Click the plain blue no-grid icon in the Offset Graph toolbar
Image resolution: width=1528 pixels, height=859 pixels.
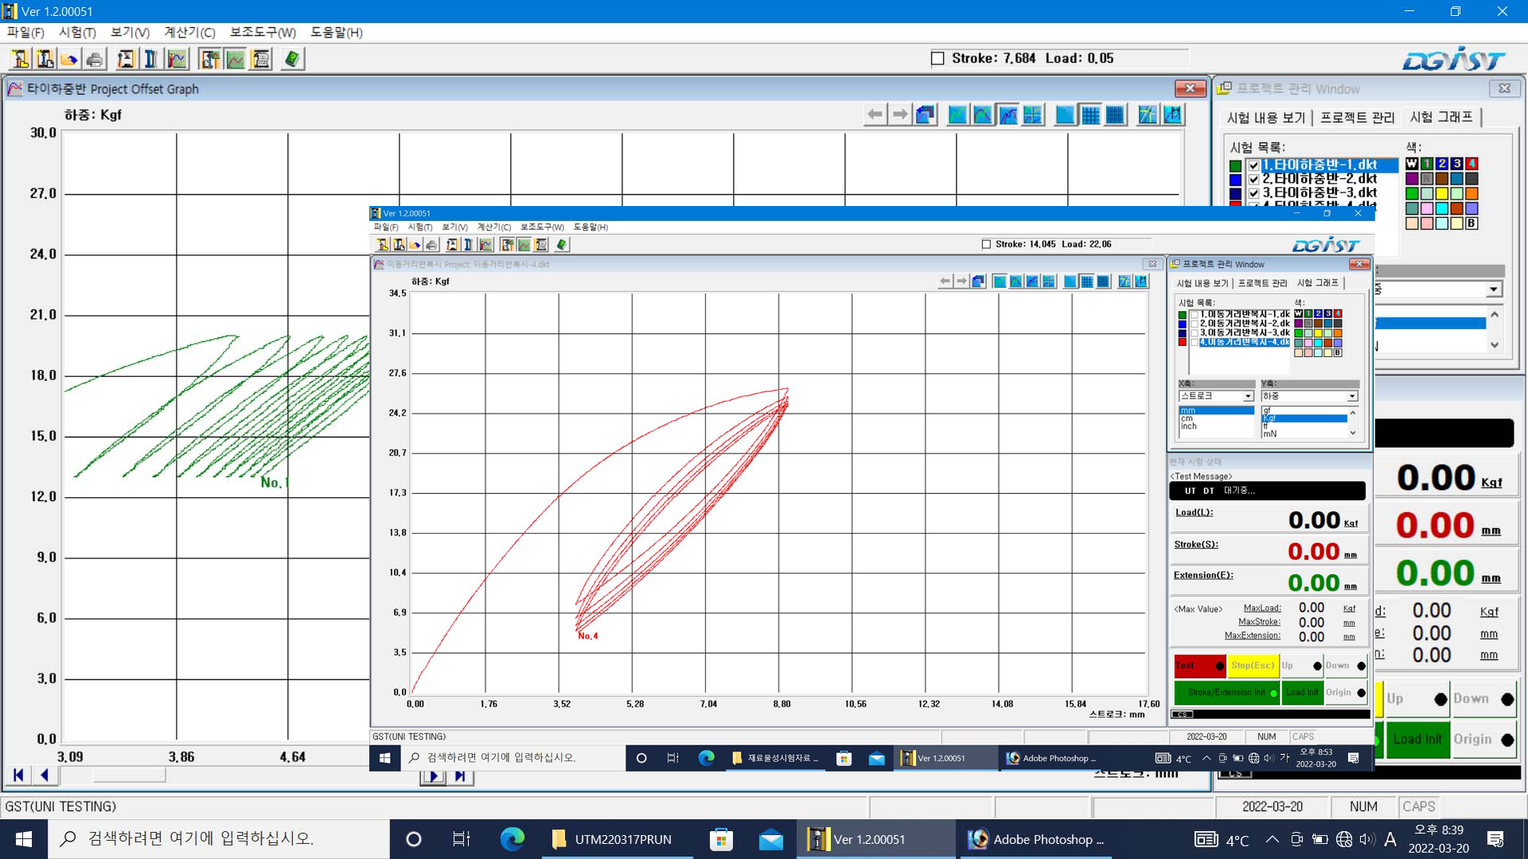(1065, 115)
